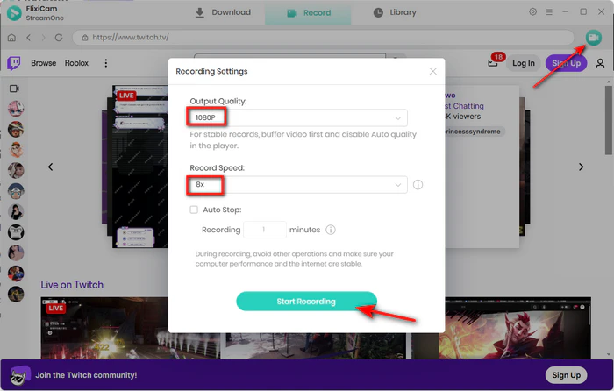Open the Library tab

tap(395, 12)
